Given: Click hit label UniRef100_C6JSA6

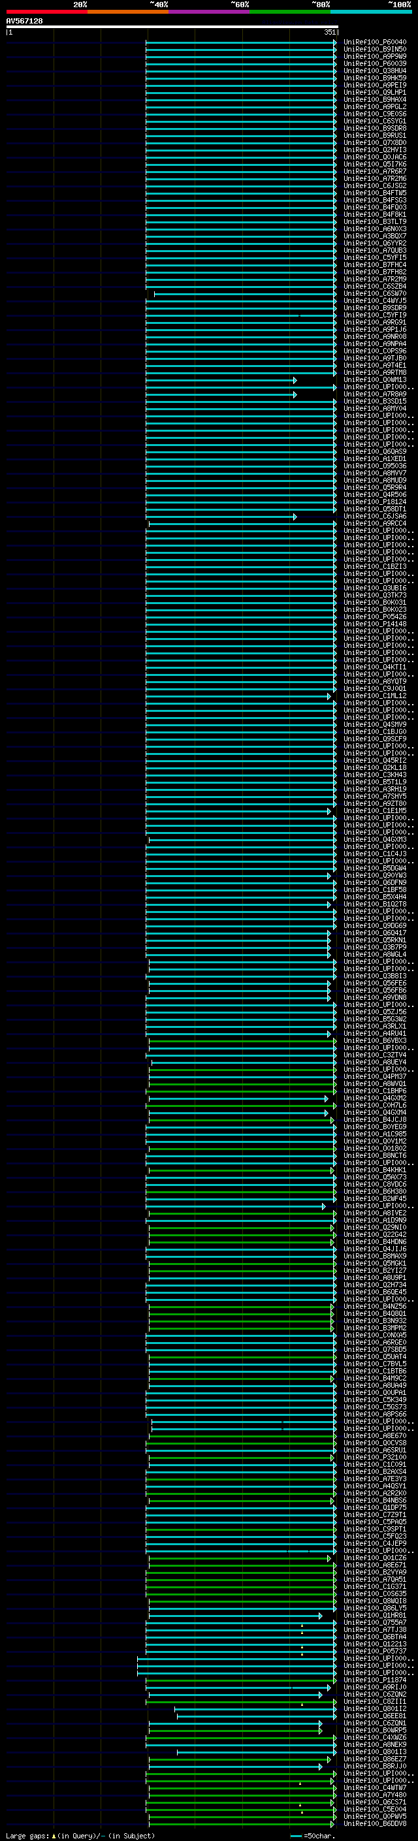Looking at the screenshot, I should pyautogui.click(x=374, y=516).
